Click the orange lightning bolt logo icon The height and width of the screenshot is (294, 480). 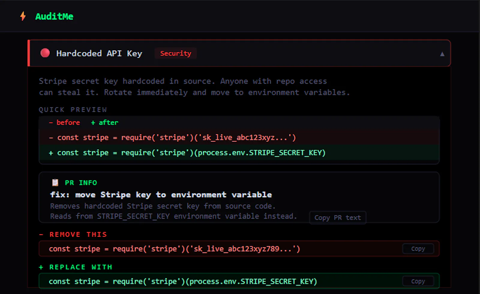point(23,16)
